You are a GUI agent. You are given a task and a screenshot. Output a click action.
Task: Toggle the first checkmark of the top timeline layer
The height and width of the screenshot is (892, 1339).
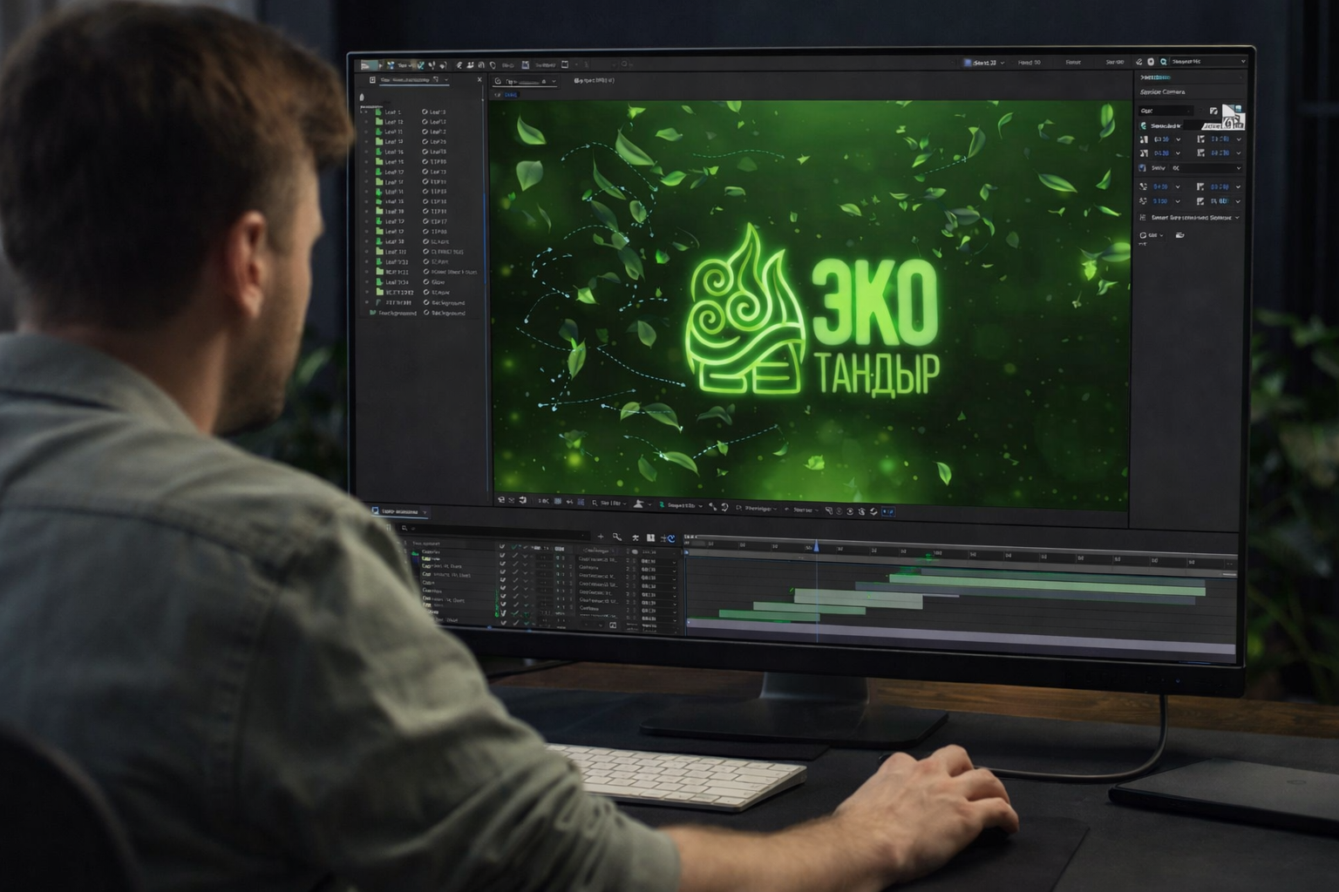[x=501, y=547]
